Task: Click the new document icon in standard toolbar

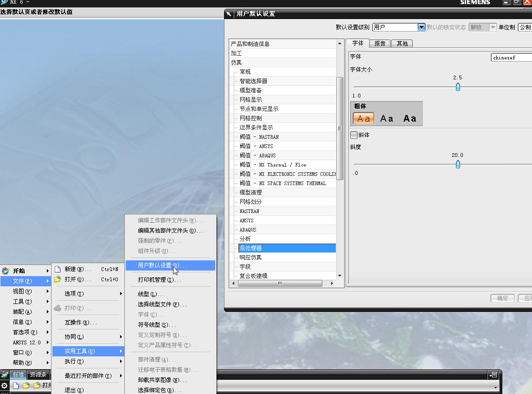Action: 16,386
